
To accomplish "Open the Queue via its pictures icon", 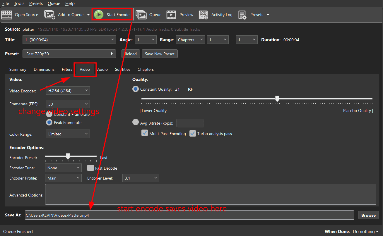I will click(x=141, y=15).
